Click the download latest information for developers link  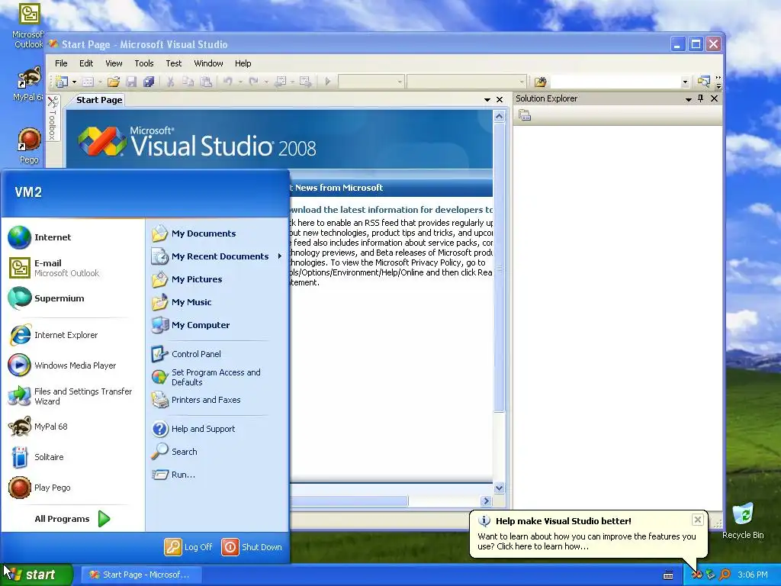pos(390,210)
